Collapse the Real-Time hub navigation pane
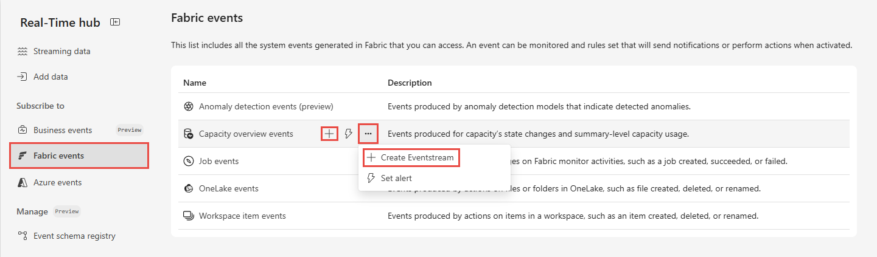This screenshot has height=257, width=877. (x=115, y=22)
